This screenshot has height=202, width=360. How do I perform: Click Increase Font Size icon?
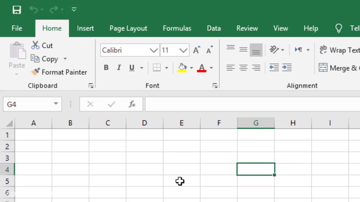[197, 50]
